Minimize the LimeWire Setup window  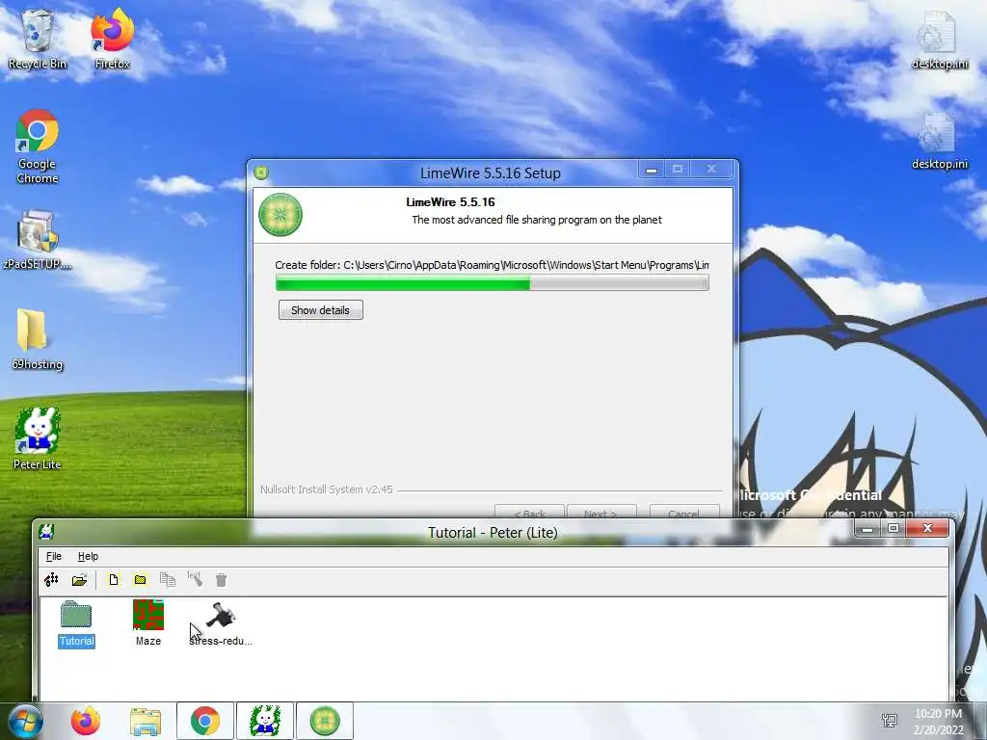point(652,170)
